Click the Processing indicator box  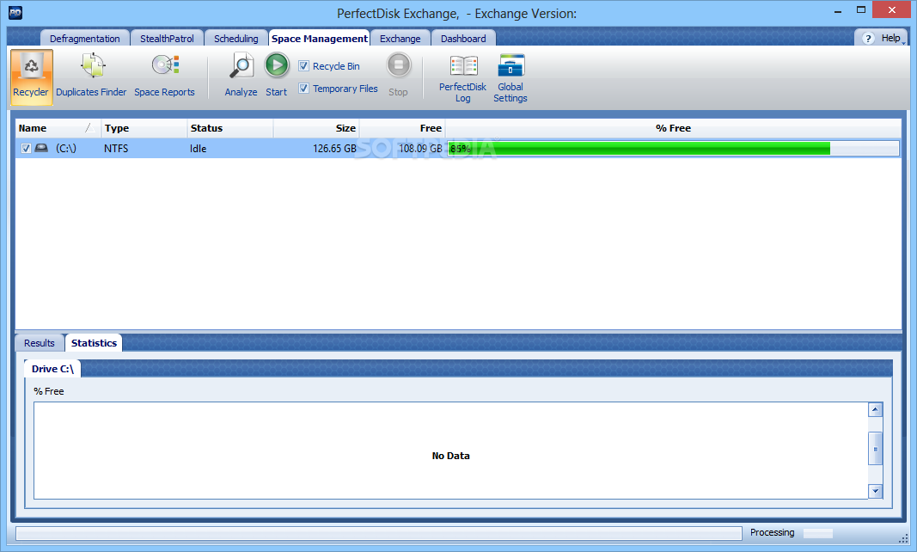817,533
